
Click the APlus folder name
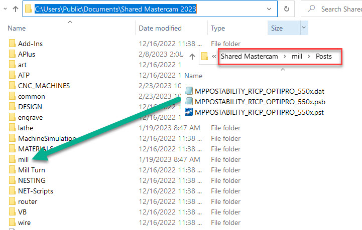(x=27, y=54)
